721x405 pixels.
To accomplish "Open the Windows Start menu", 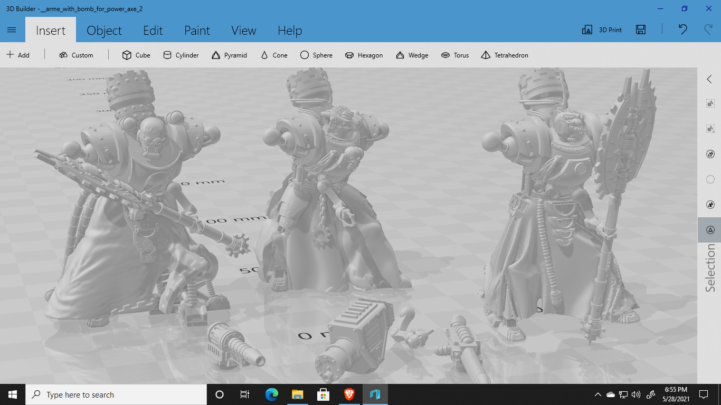I will tap(13, 394).
